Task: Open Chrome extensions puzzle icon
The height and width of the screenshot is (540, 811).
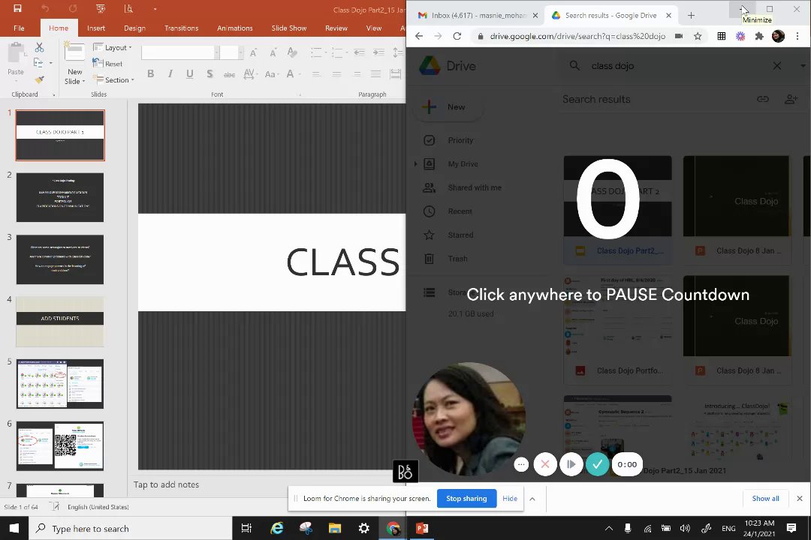Action: (759, 36)
